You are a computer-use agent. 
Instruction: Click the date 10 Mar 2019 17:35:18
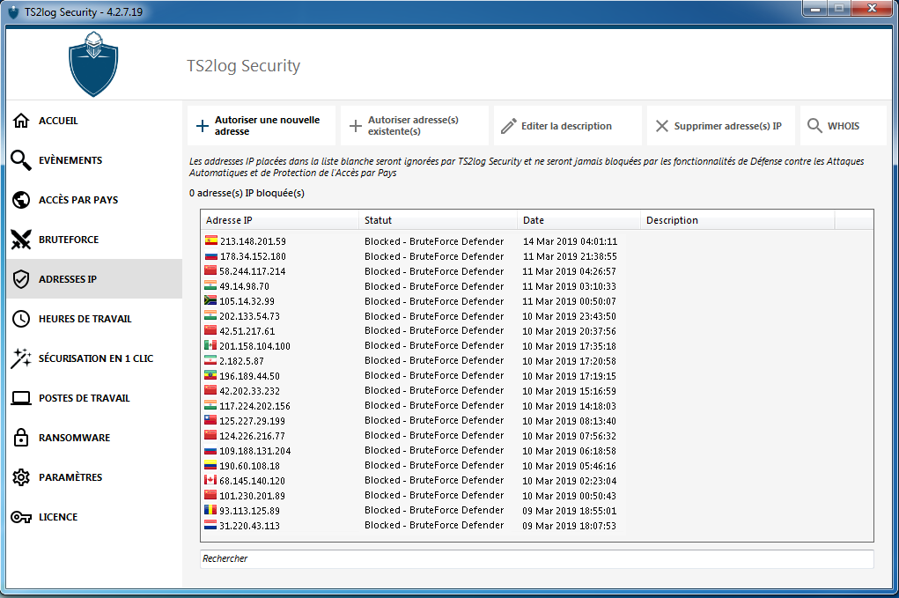click(570, 346)
